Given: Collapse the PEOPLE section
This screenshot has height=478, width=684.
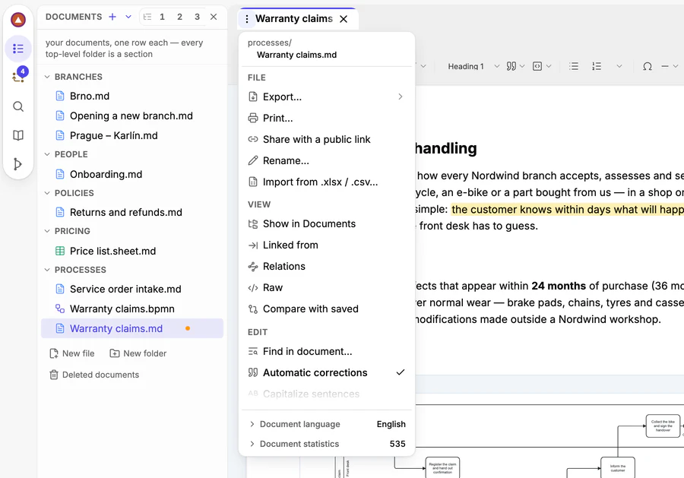Looking at the screenshot, I should [47, 154].
